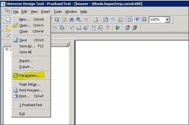
Task: Click the Parameters toolbar icon
Action: 106,19
